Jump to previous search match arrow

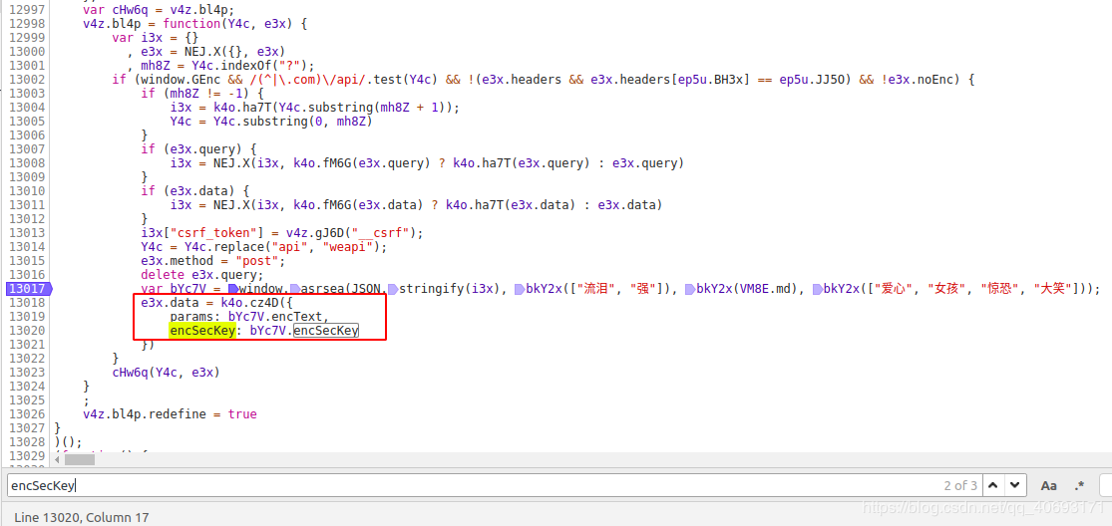(993, 485)
